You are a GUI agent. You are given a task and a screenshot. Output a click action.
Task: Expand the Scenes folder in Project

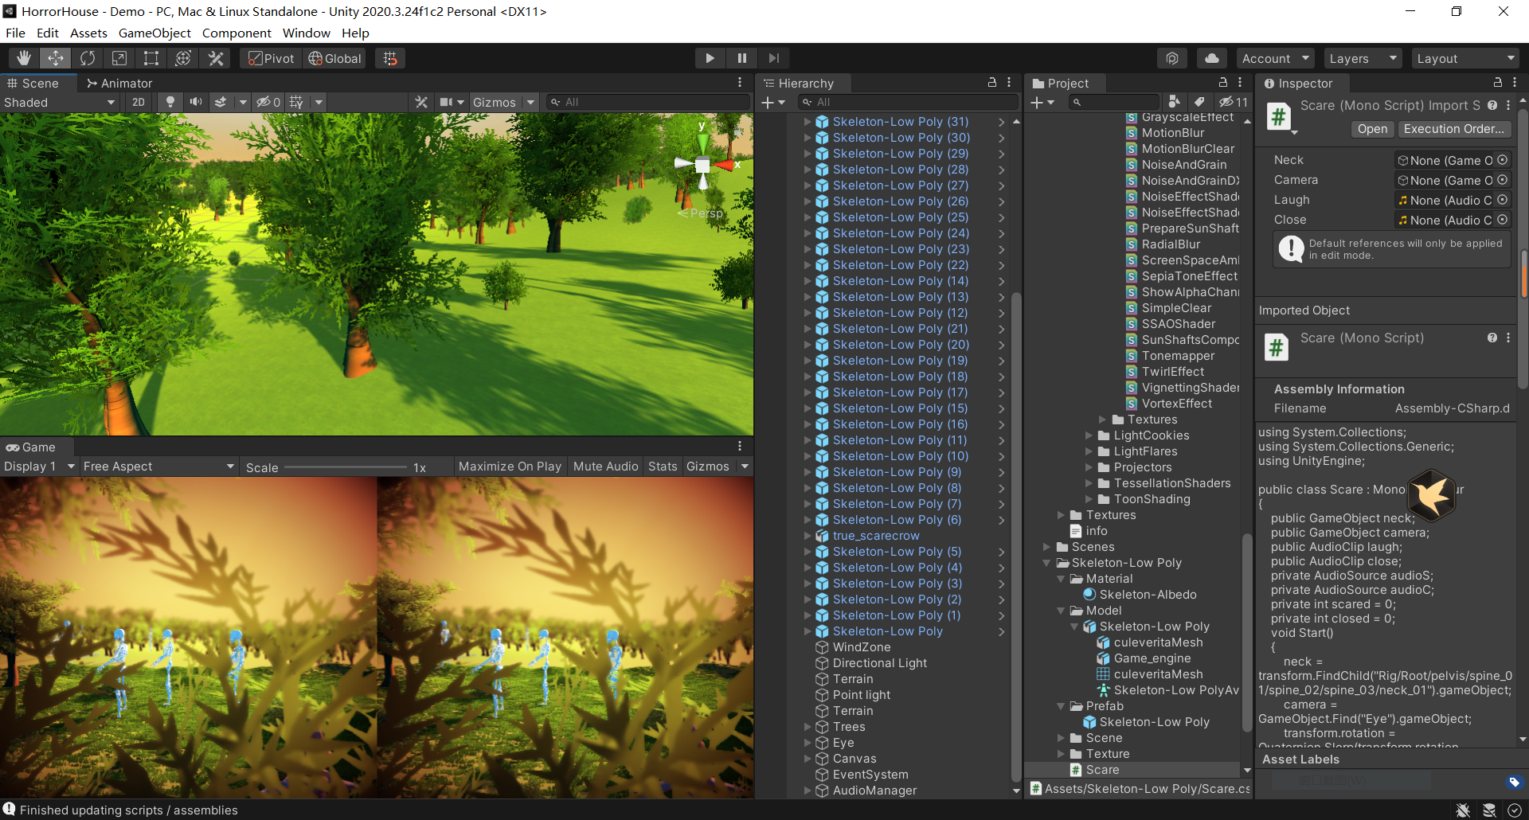tap(1046, 547)
